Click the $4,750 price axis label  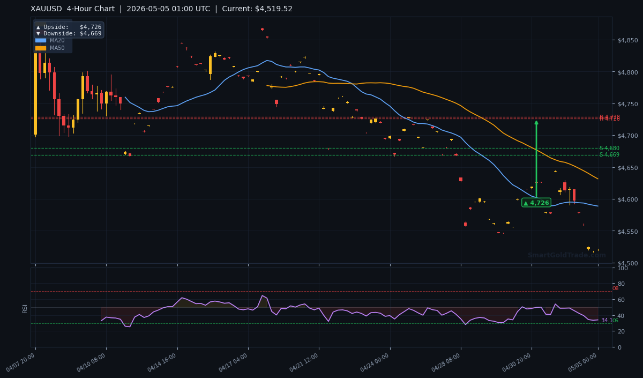[627, 104]
